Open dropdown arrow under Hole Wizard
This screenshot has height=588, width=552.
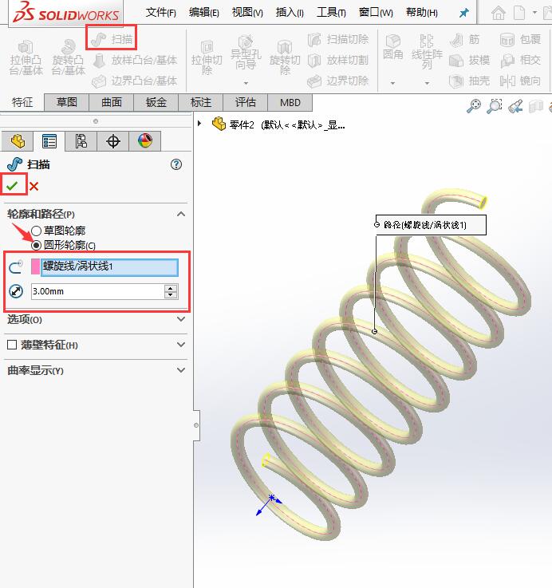click(246, 83)
